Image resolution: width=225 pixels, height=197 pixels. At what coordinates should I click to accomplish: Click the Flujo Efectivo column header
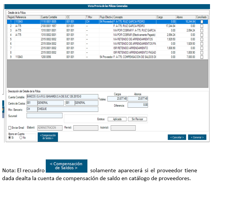click(106, 17)
